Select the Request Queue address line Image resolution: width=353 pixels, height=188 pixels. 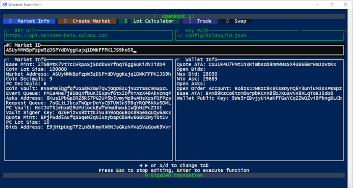[x=89, y=103]
